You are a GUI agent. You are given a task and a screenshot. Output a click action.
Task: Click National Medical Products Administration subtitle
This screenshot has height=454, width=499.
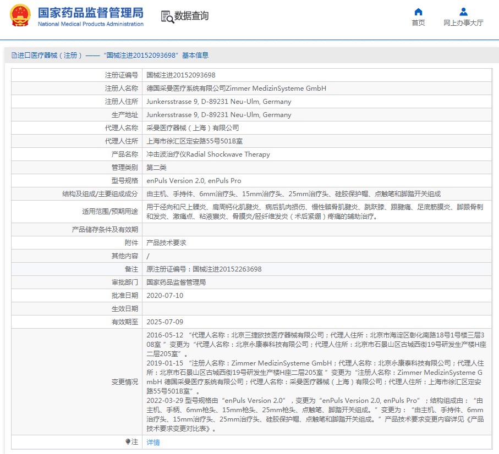91,24
